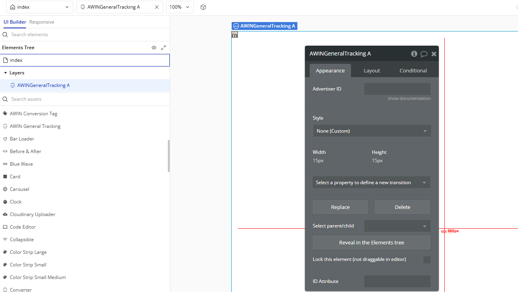This screenshot has height=292, width=518.
Task: Collapse the Layers section
Action: pos(6,73)
